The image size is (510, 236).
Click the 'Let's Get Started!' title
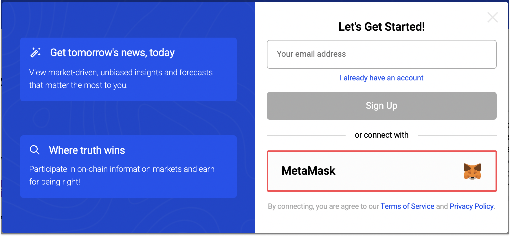coord(381,27)
